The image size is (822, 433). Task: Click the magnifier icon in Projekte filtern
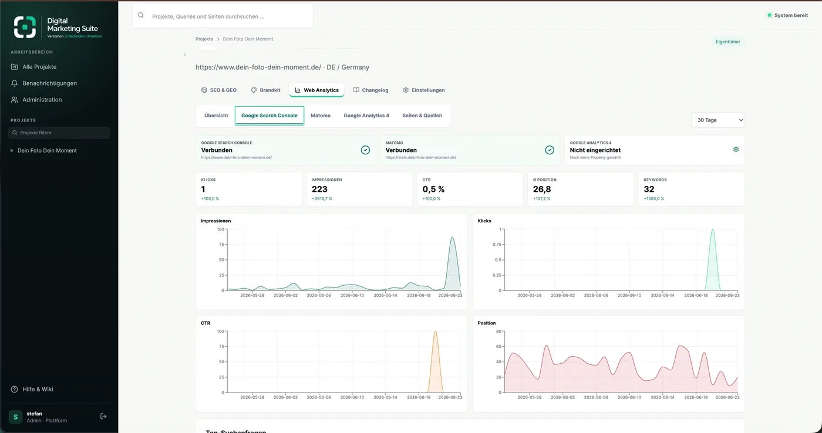click(x=15, y=133)
